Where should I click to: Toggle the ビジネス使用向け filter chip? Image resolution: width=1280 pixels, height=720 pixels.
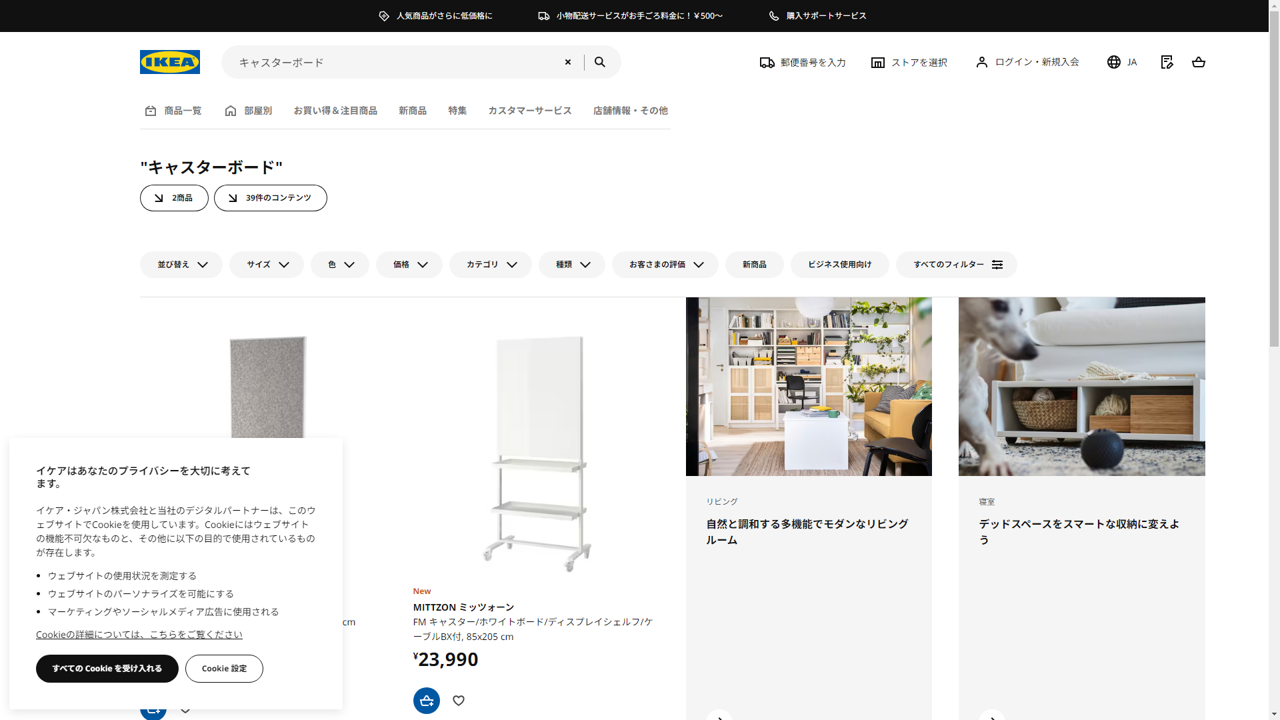point(839,265)
